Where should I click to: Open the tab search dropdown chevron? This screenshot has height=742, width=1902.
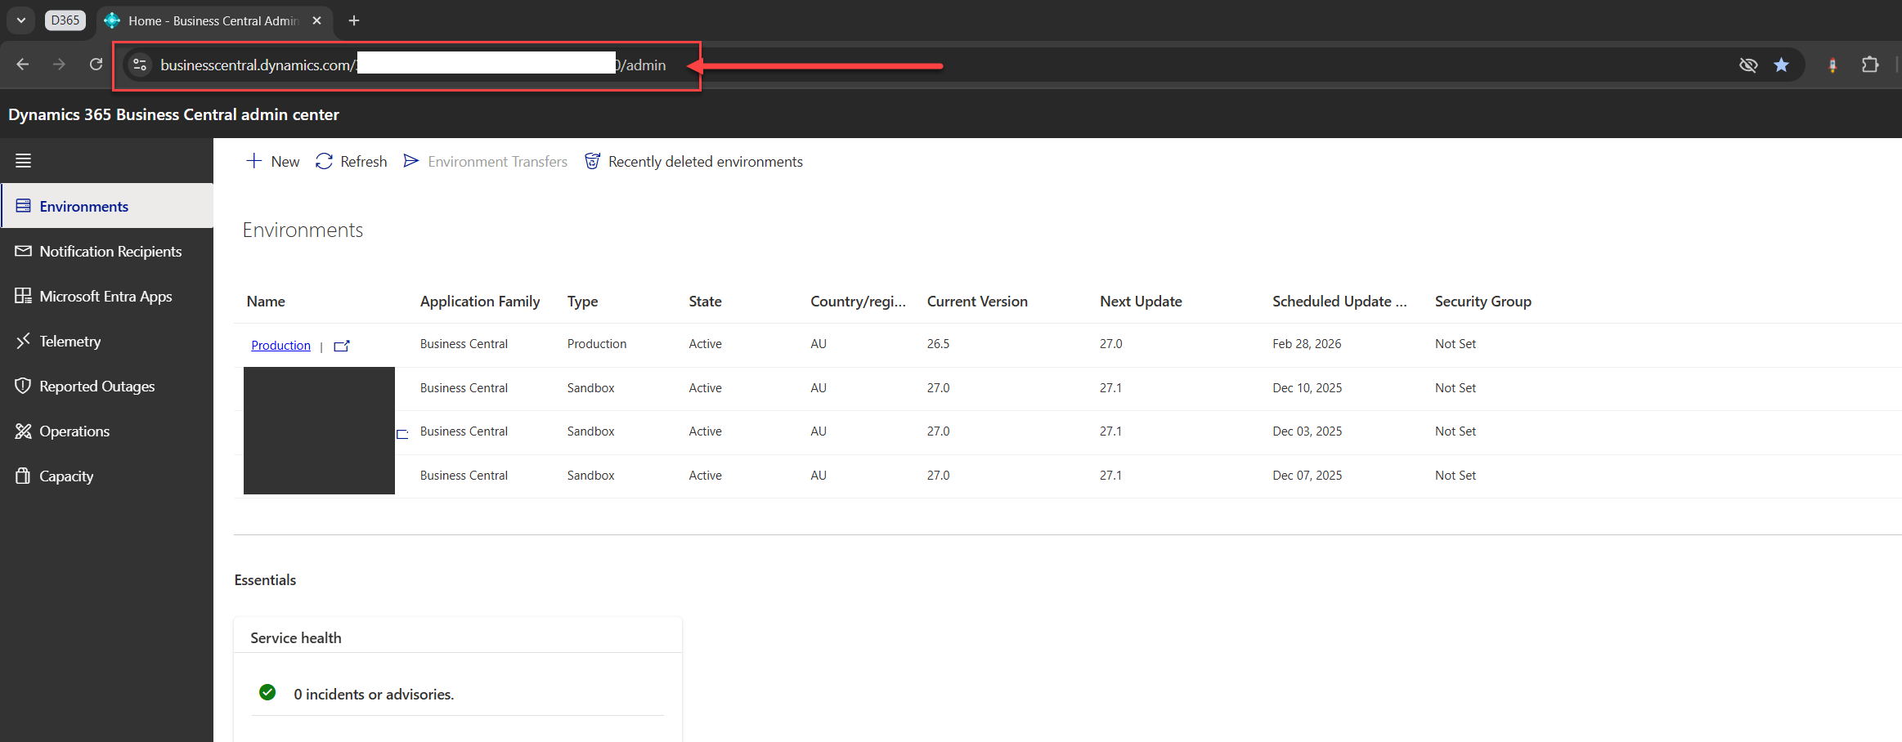(x=21, y=20)
